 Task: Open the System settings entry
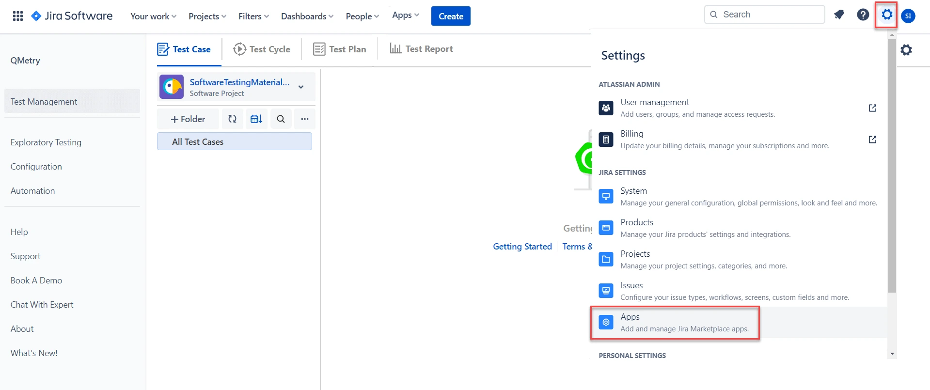(739, 196)
